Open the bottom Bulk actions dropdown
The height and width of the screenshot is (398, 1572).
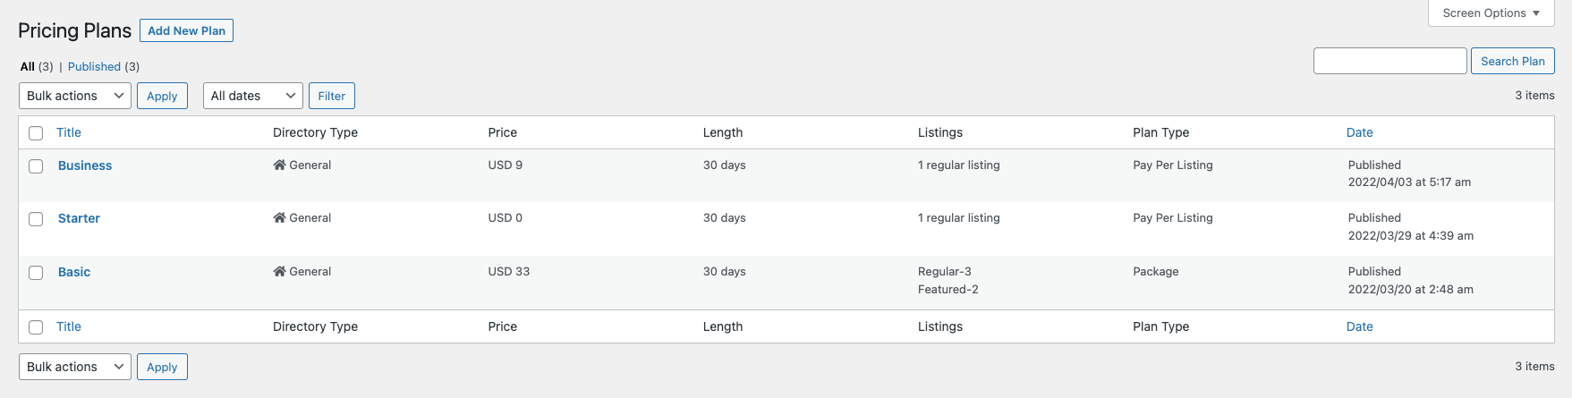coord(75,367)
